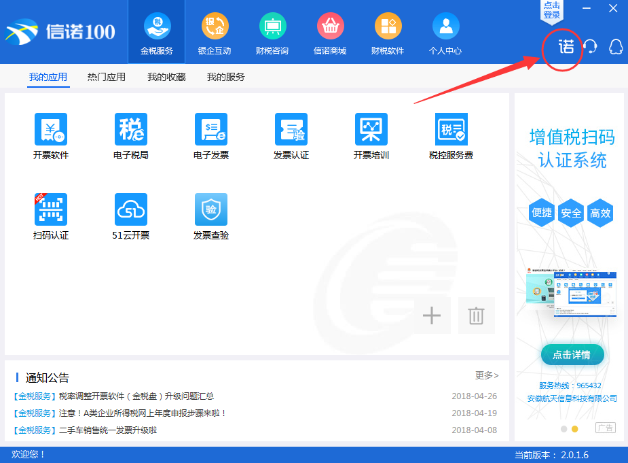Click the 安全 hexagon badge
Screen dimensions: 628x463
(571, 213)
